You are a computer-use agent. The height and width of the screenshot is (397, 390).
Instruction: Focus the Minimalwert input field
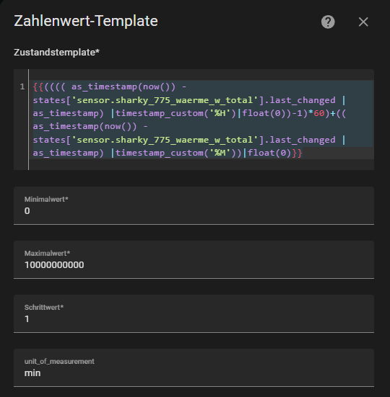(x=194, y=205)
